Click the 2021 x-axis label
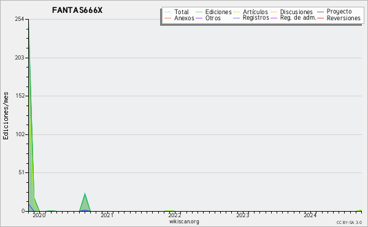 coord(107,215)
